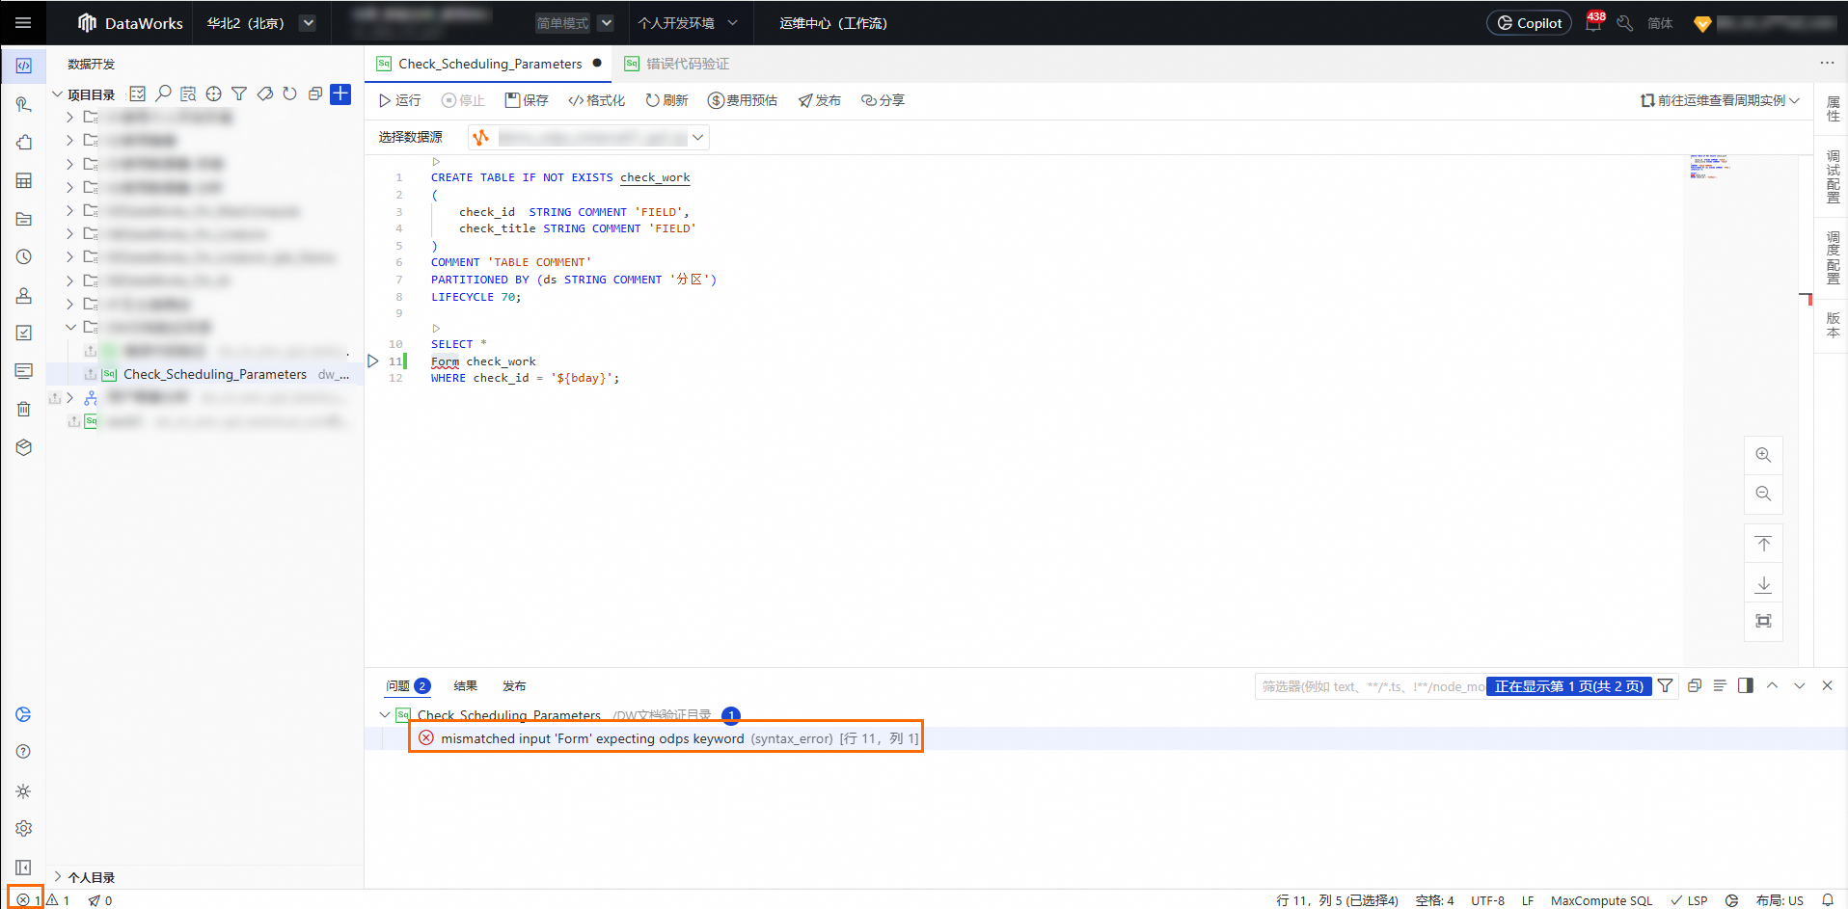Toggle the problems panel filter funnel

(1666, 685)
